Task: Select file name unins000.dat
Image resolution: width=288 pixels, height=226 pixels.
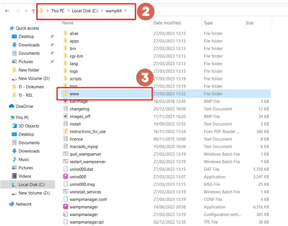Action: click(81, 169)
